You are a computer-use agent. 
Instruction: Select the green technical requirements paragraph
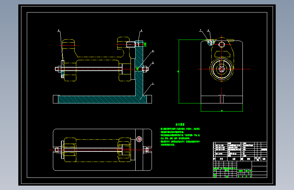pyautogui.click(x=180, y=137)
